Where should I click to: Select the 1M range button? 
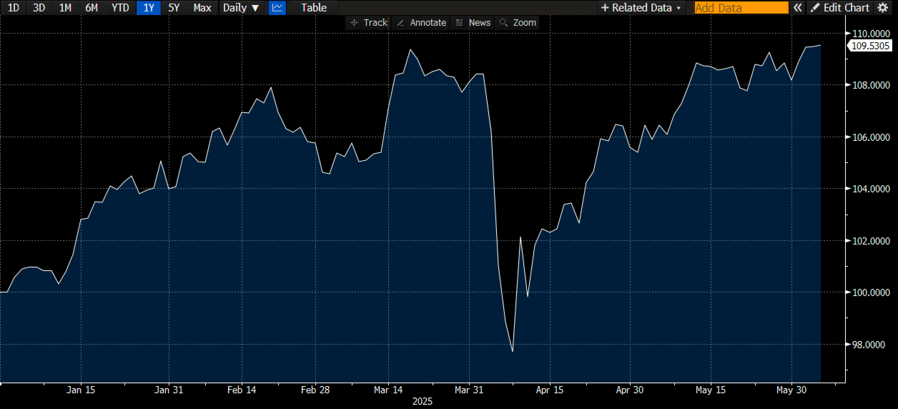click(x=65, y=8)
